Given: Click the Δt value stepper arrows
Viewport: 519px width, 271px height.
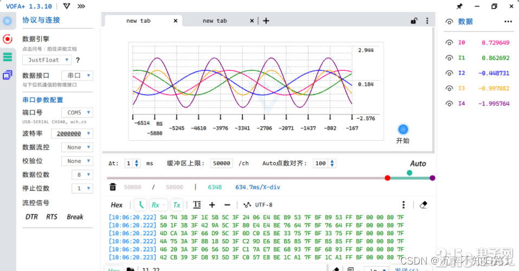Looking at the screenshot, I should [x=136, y=164].
